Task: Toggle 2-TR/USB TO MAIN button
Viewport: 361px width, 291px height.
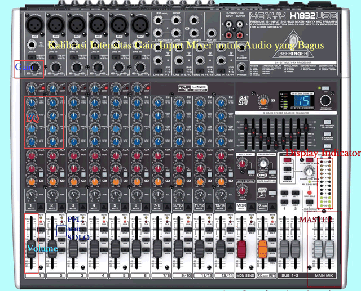Action: [x=309, y=160]
